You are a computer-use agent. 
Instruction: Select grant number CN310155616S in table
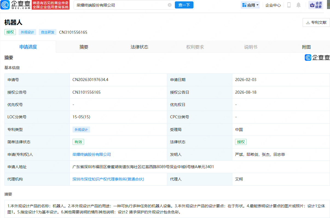point(86,92)
